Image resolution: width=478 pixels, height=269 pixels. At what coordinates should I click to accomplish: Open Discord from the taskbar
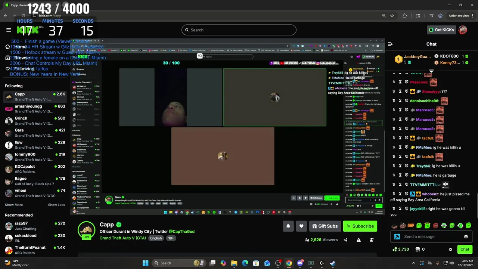[x=300, y=263]
